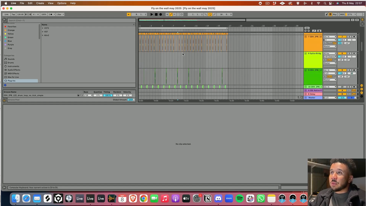Solo the 7 ZEN_ZPB_12 track
This screenshot has height=206, width=366.
pos(349,37)
